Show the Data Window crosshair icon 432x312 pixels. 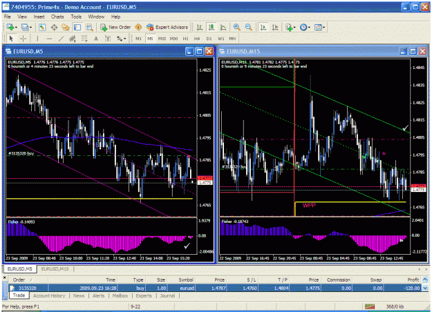pos(54,27)
